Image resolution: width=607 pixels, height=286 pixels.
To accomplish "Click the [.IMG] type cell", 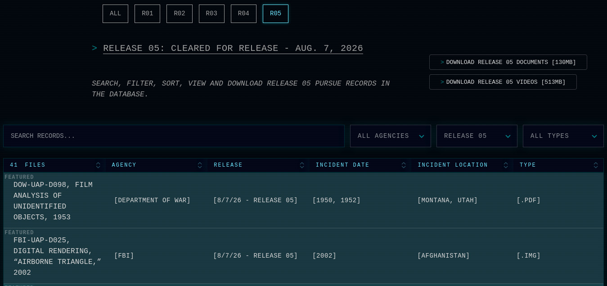I will point(528,256).
